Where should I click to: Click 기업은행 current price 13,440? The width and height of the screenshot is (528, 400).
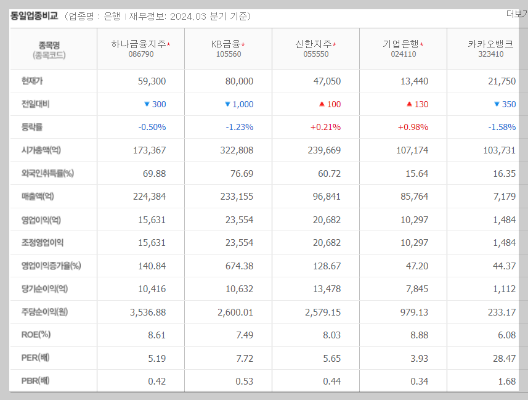(x=415, y=81)
